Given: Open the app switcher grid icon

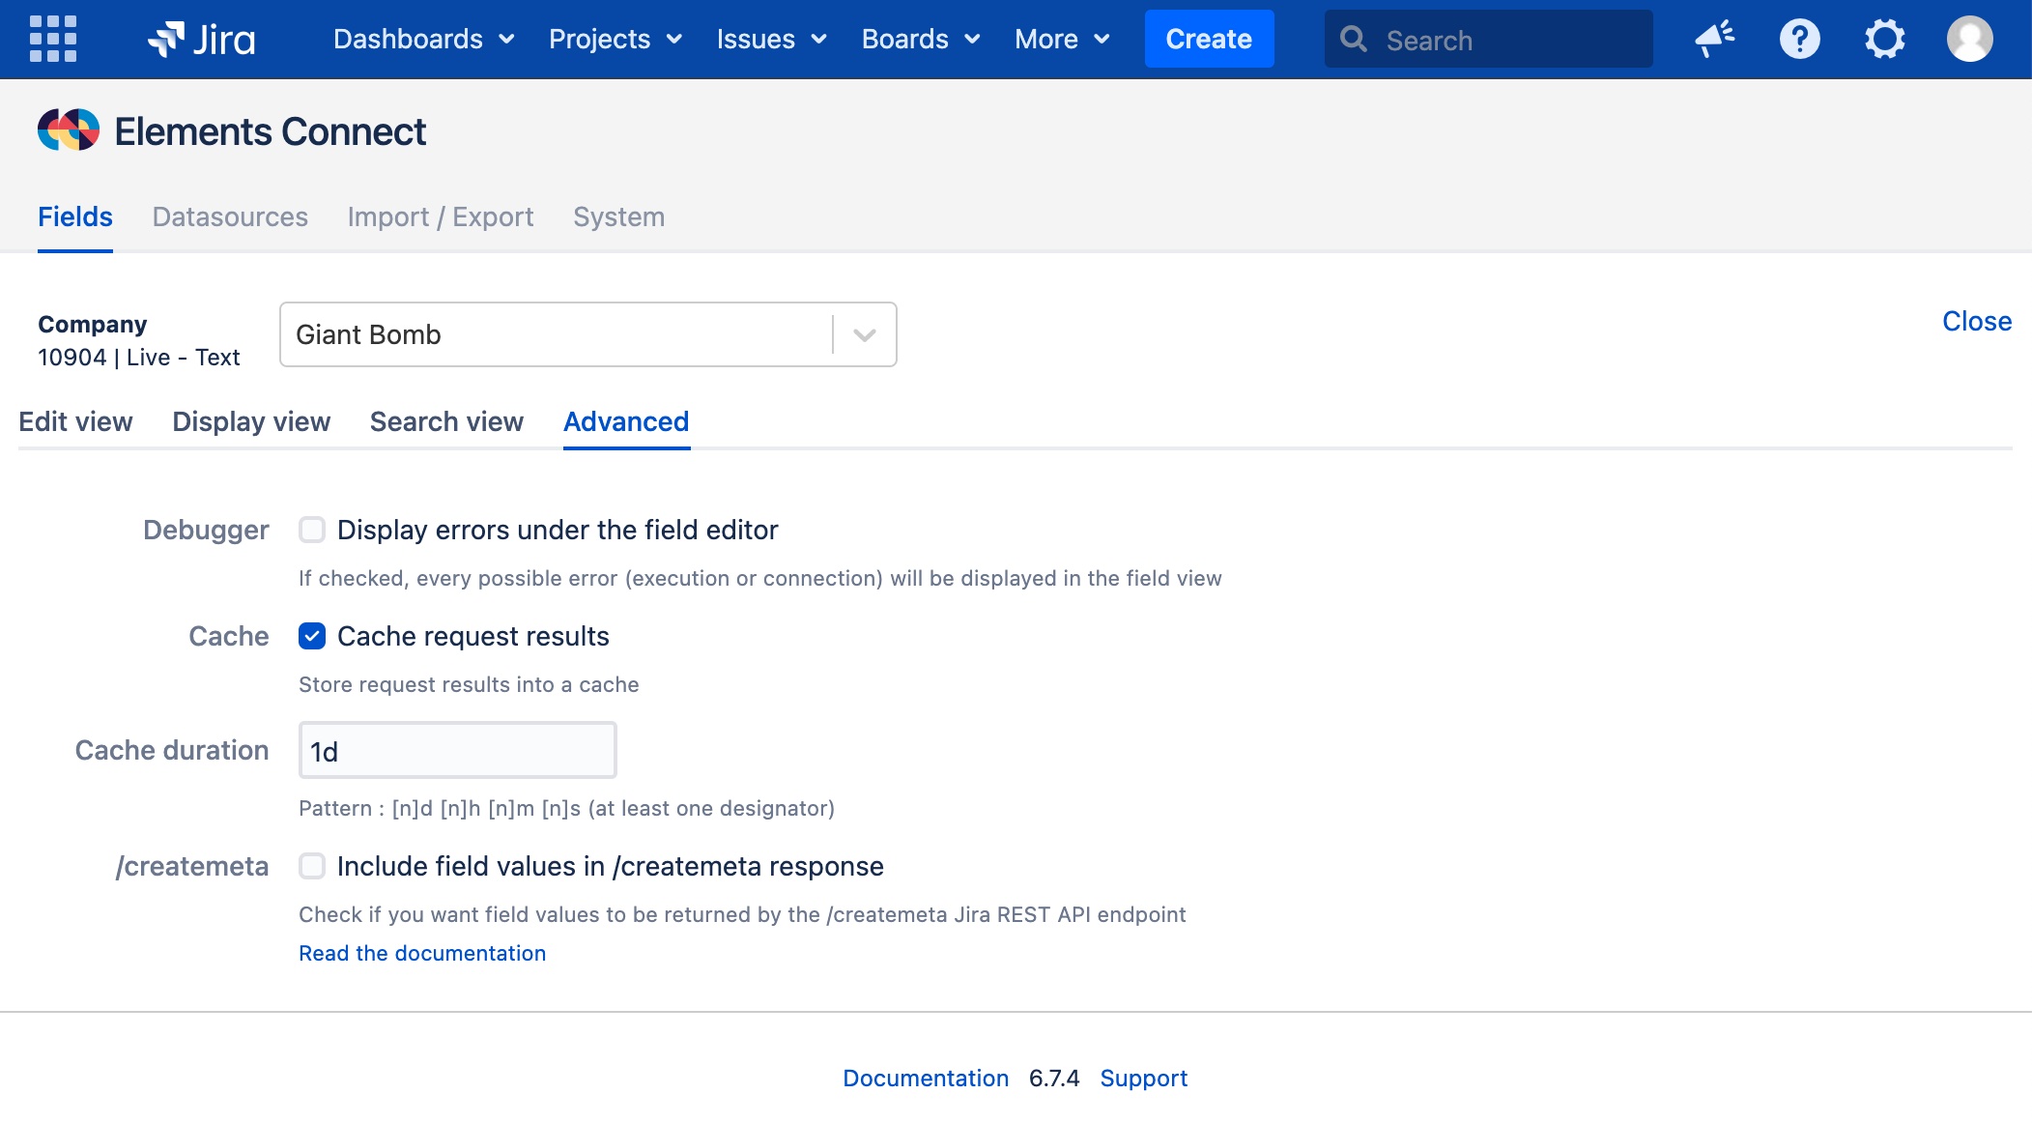Looking at the screenshot, I should coord(53,39).
